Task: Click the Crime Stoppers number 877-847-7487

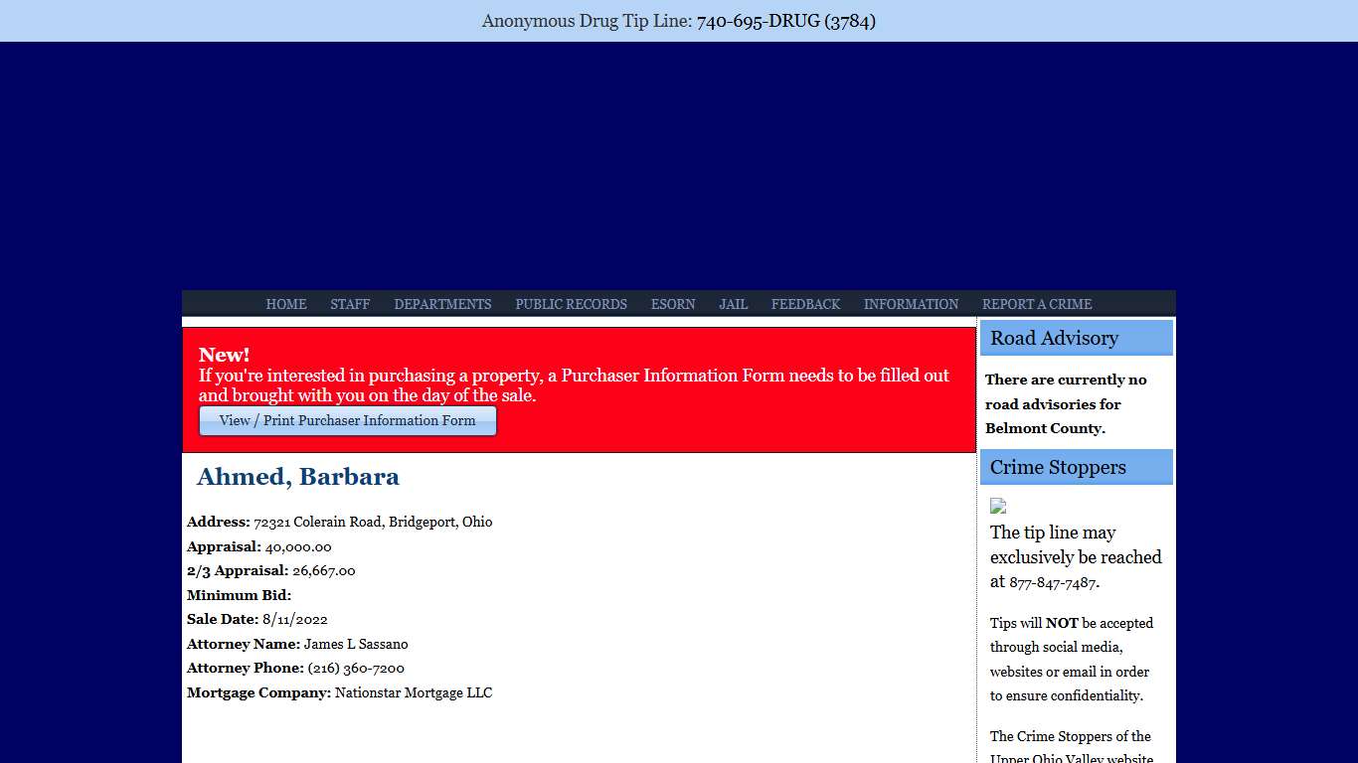Action: tap(1052, 583)
